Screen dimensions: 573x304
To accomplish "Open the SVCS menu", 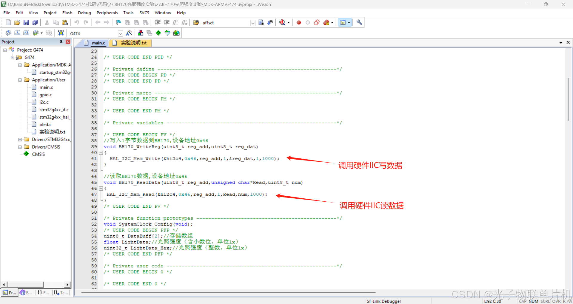I will coord(144,13).
